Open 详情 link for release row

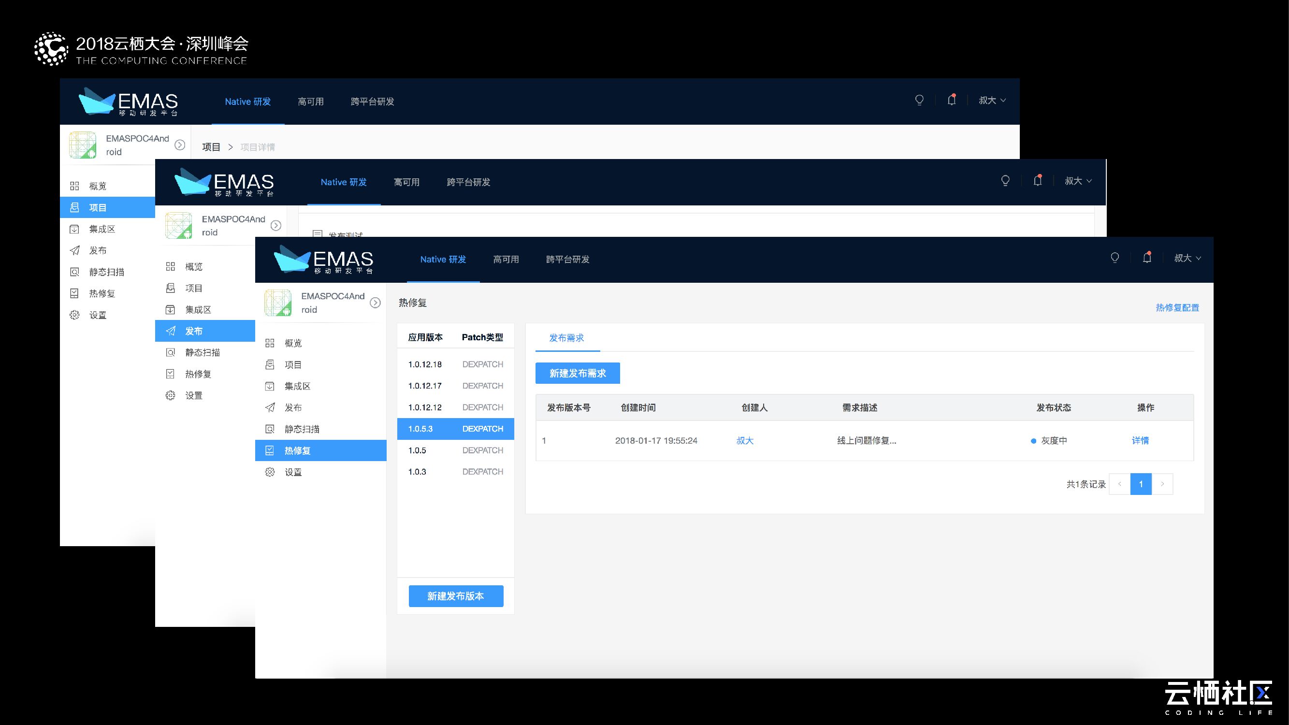(1140, 440)
